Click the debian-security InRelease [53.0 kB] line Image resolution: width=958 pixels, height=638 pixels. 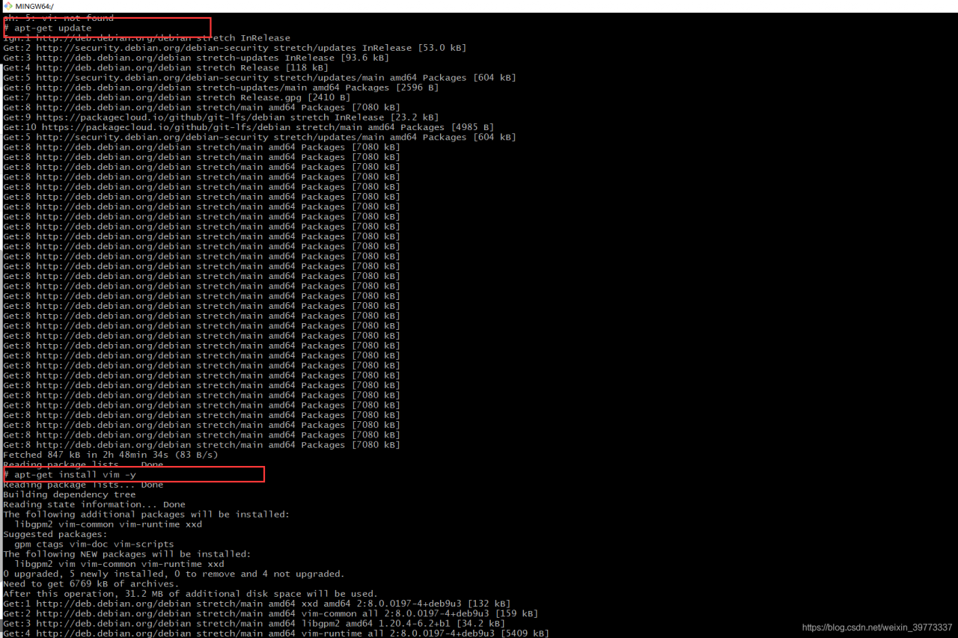point(234,48)
